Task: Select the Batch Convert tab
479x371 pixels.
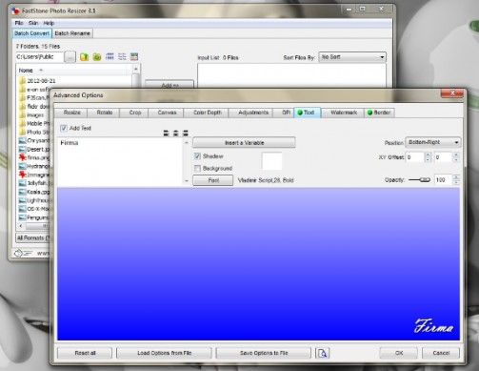Action: tap(31, 33)
